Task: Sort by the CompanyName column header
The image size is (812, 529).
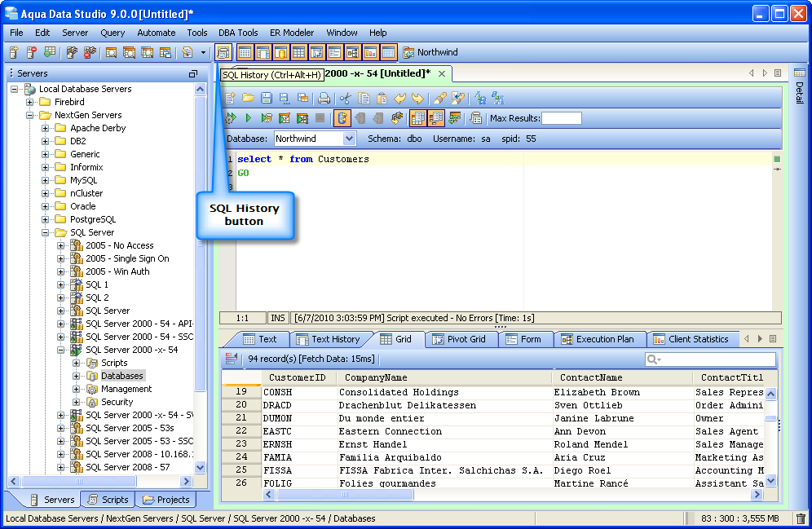Action: coord(444,377)
